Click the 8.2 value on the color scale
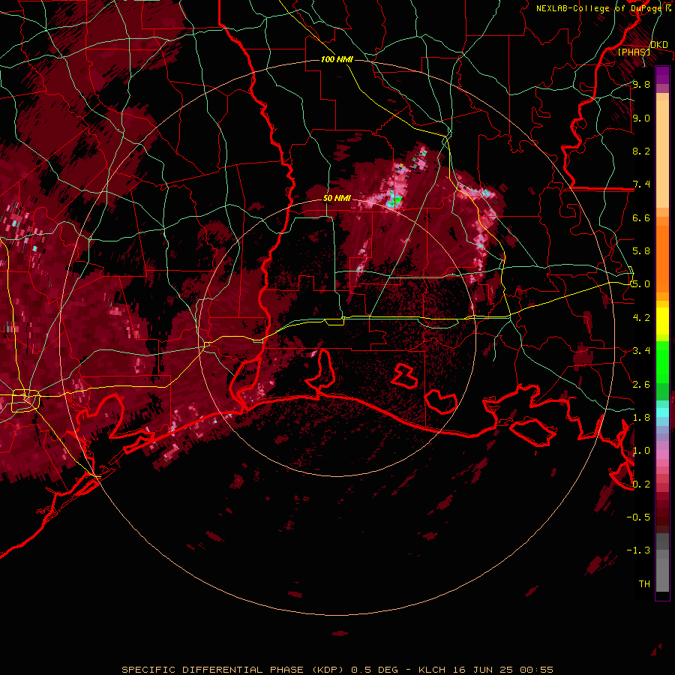The image size is (675, 675). click(x=641, y=151)
